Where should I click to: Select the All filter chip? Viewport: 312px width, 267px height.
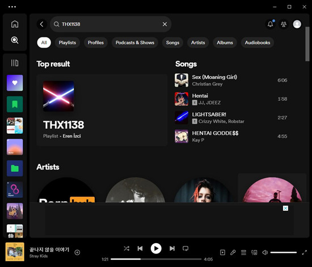pos(44,43)
